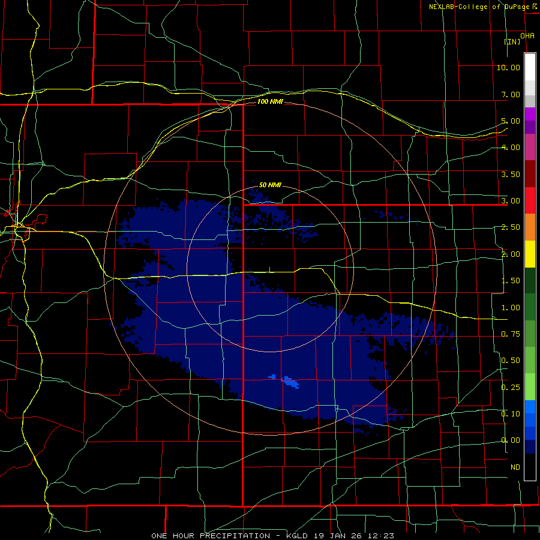Click the black ND swatch in legend
Screen dimensions: 540x540
coord(530,467)
